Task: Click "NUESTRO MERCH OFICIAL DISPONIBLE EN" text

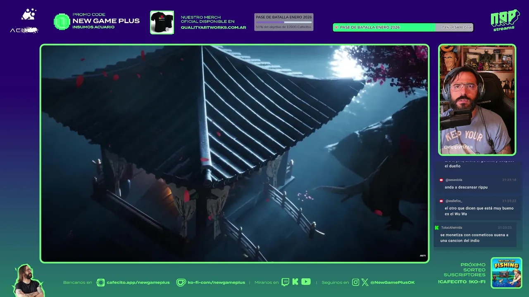Action: [207, 19]
